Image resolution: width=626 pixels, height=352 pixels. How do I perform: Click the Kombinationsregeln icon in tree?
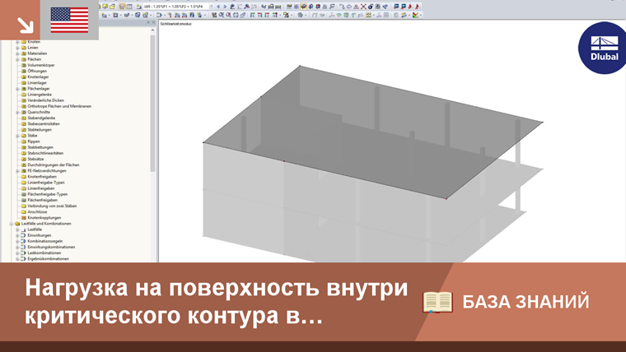(24, 241)
